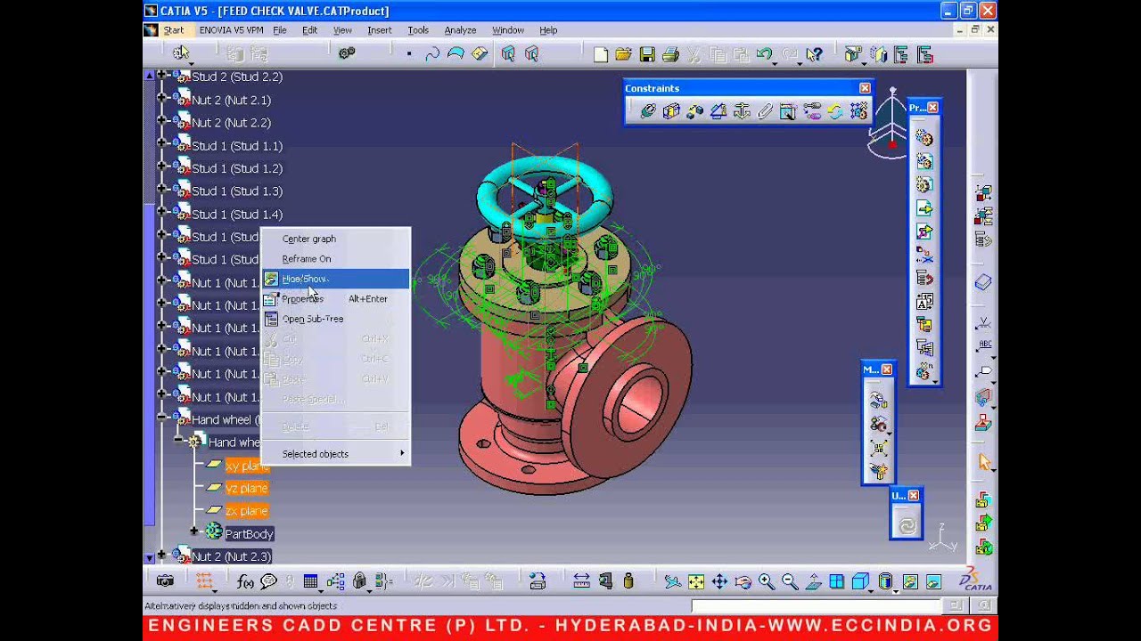Click the Undo arrow icon

[x=764, y=54]
